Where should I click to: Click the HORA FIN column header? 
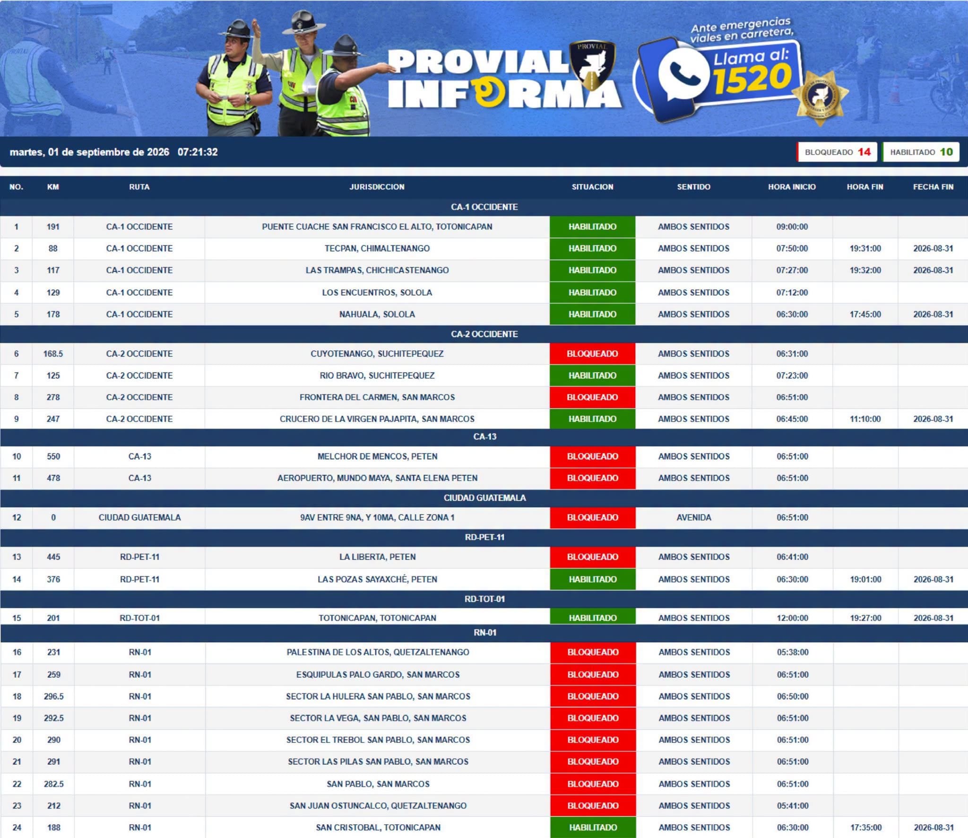click(865, 187)
